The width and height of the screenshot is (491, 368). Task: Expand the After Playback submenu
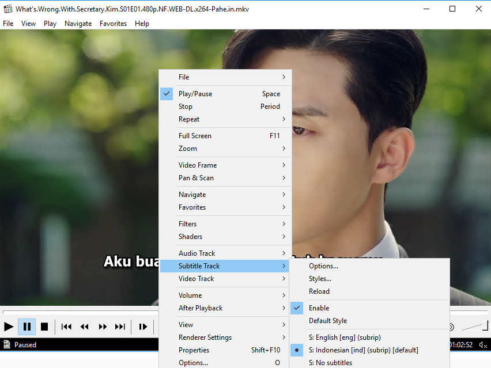click(x=225, y=308)
